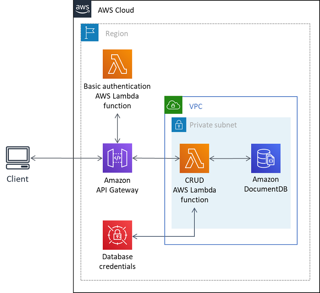Click the Database credentials secrets icon
Screen dimensions: 320x293
pos(117,235)
